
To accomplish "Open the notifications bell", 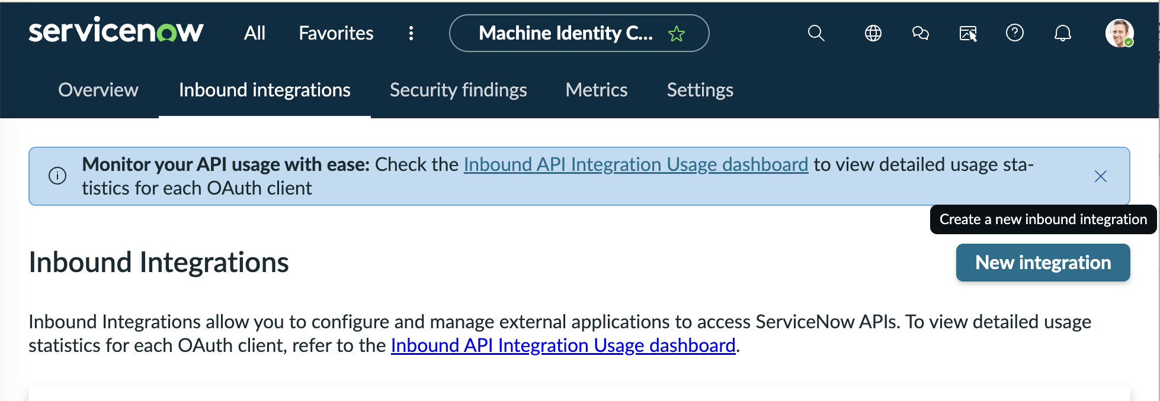I will tap(1063, 33).
